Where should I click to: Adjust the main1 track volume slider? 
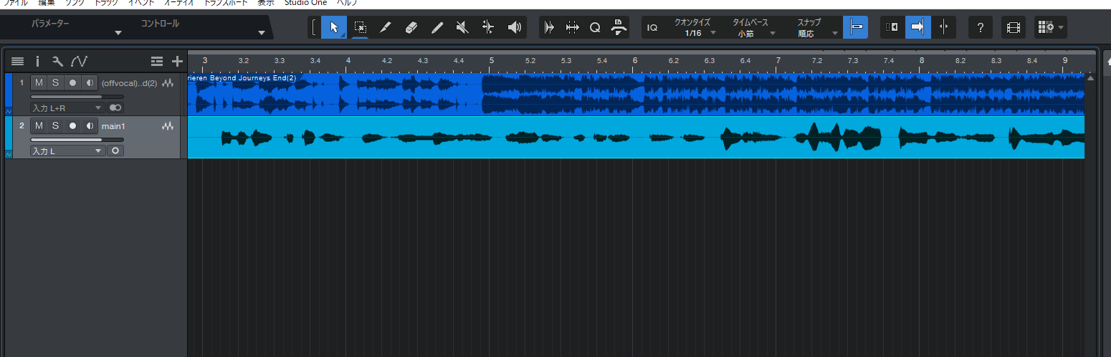(x=77, y=140)
